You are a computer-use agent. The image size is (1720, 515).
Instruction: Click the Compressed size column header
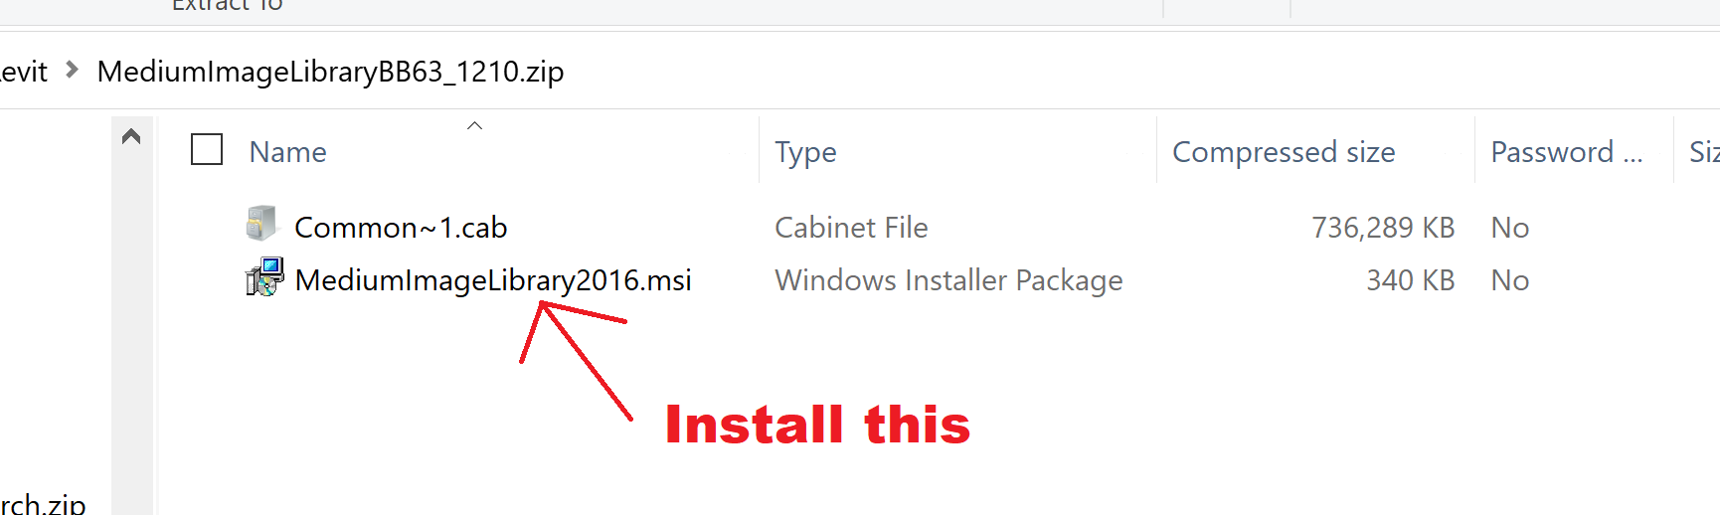coord(1283,152)
